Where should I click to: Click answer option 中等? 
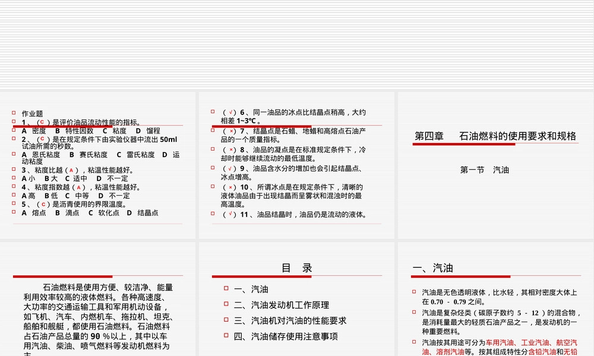[82, 196]
